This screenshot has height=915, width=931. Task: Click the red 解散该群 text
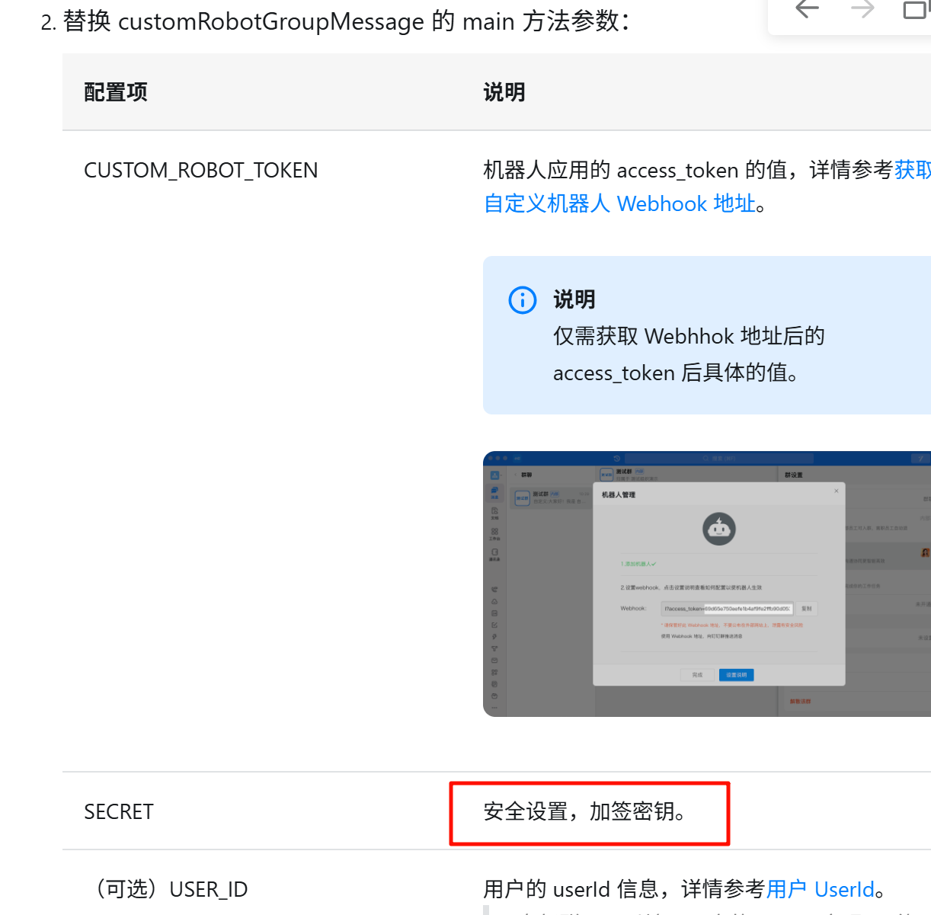pos(800,701)
